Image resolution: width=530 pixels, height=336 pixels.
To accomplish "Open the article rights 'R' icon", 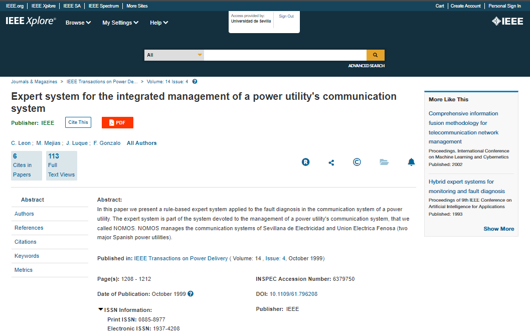I will [305, 162].
